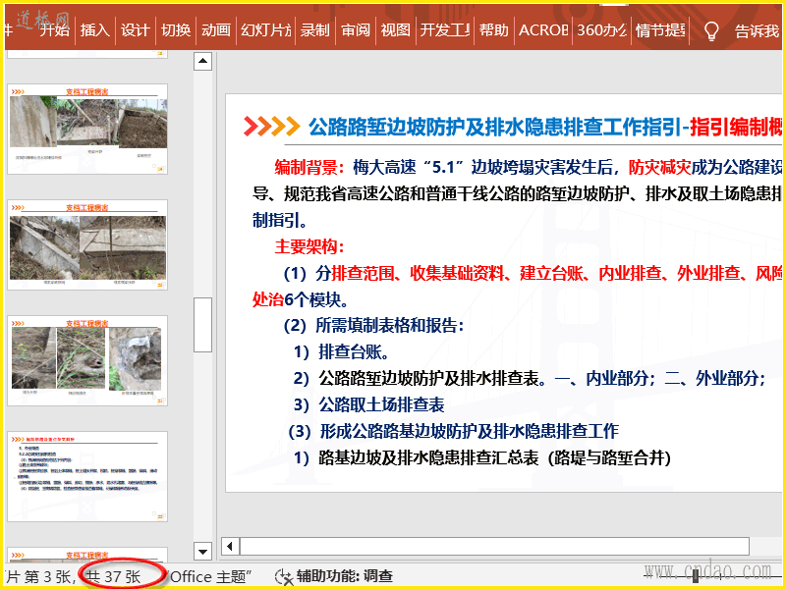Select 支档工程病害 thumbnail with two retaining wall photos
Image resolution: width=786 pixels, height=589 pixels.
click(87, 244)
